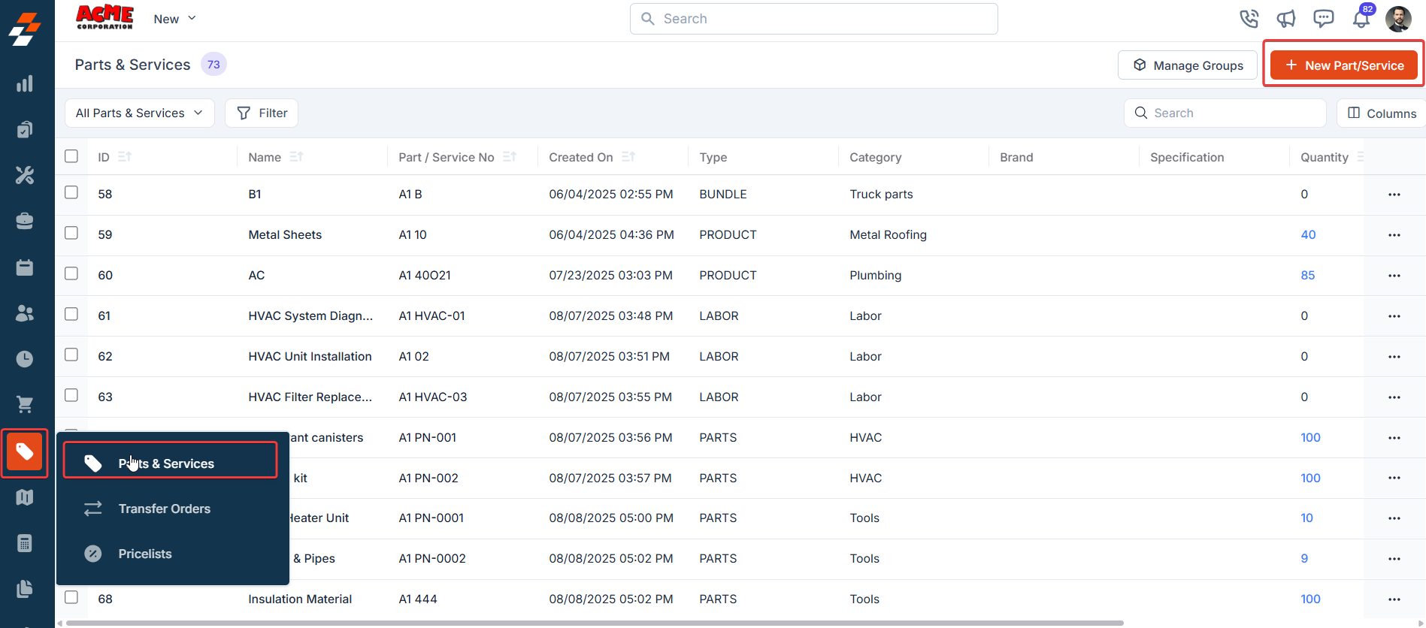The image size is (1426, 628).
Task: Open the dashboard bar chart icon in sidebar
Action: [x=25, y=83]
